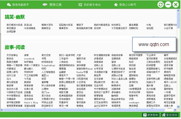Select the 微信公众账号 tab
The width and height of the screenshot is (181, 119).
point(125,5)
